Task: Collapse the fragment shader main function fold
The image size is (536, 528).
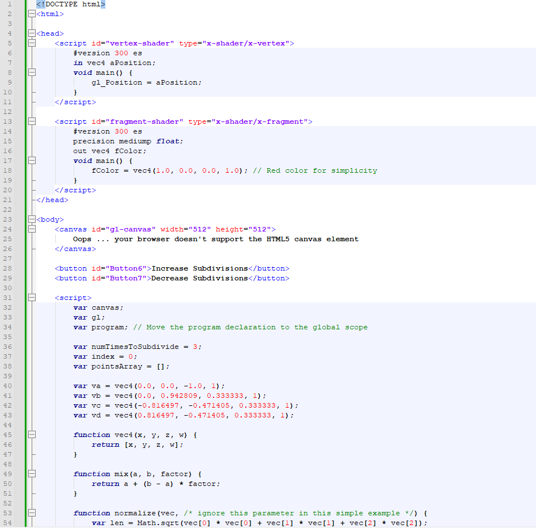Action: (32, 161)
